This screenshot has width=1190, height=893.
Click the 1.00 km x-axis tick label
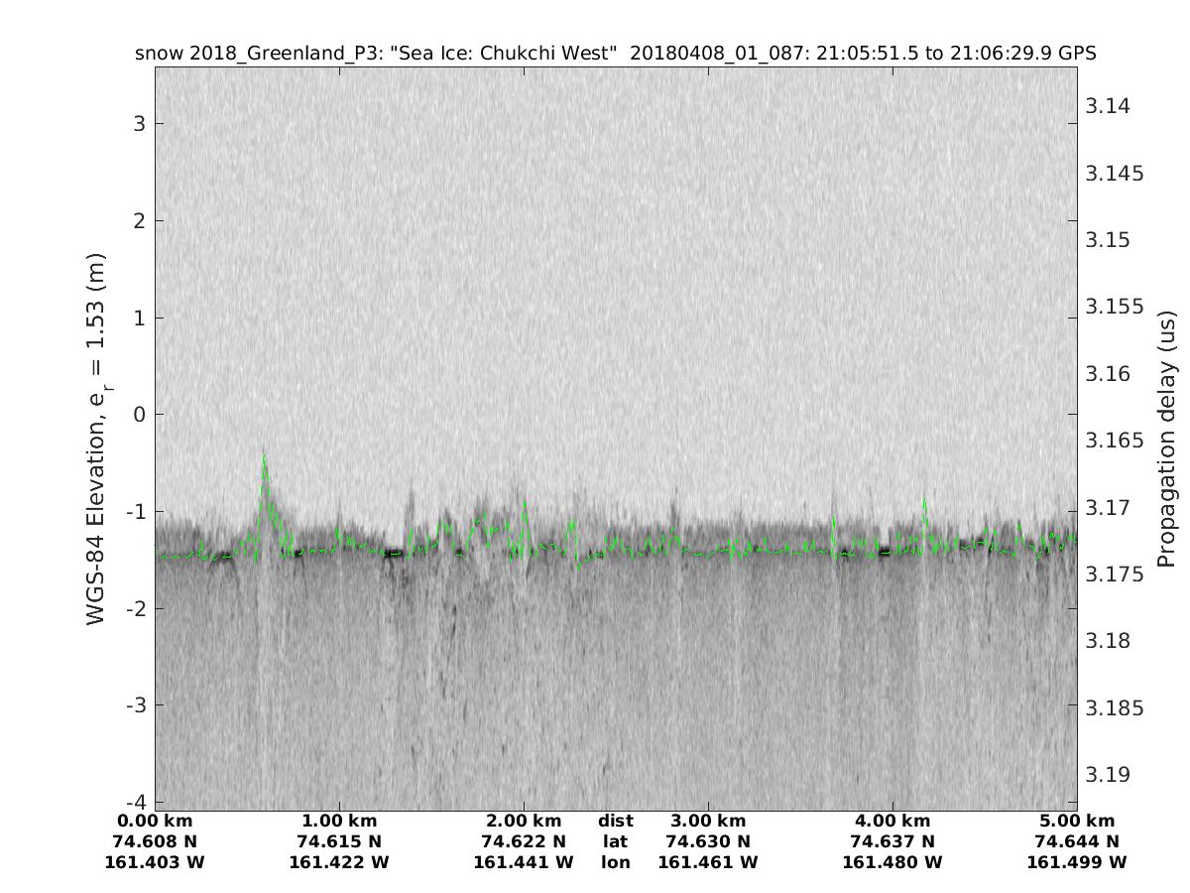click(339, 821)
